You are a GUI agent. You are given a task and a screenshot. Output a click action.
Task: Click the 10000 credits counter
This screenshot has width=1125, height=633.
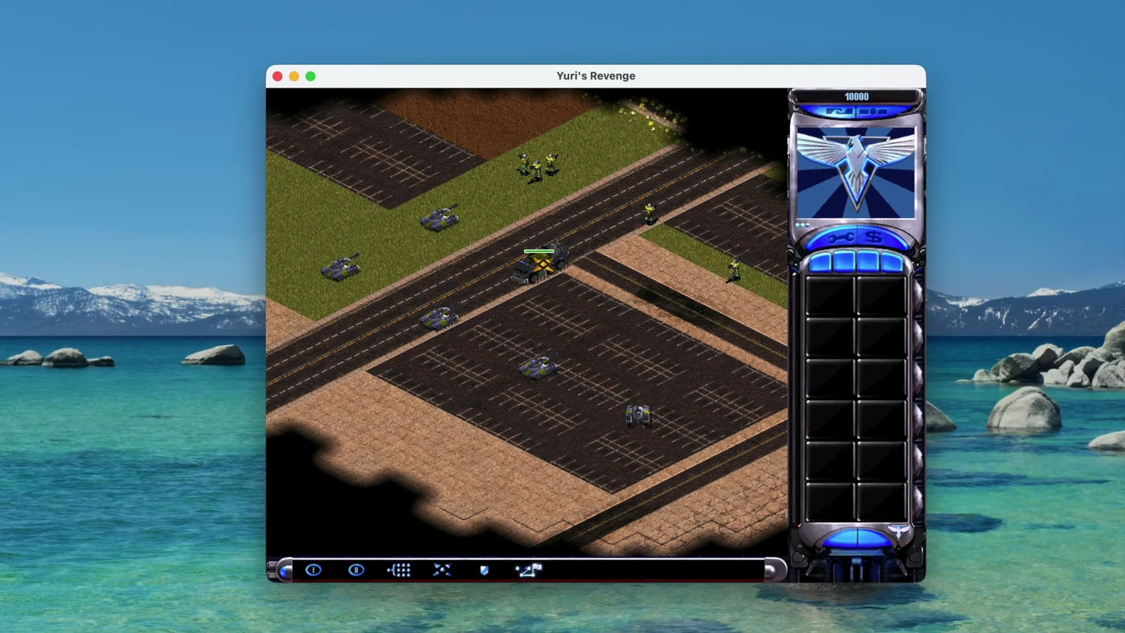click(x=857, y=96)
